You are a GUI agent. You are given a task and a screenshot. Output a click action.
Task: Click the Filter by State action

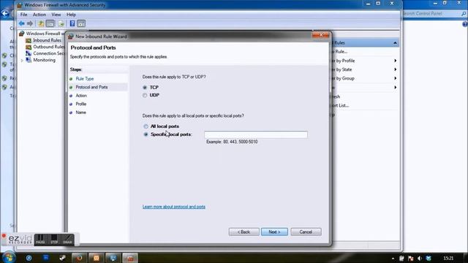342,69
